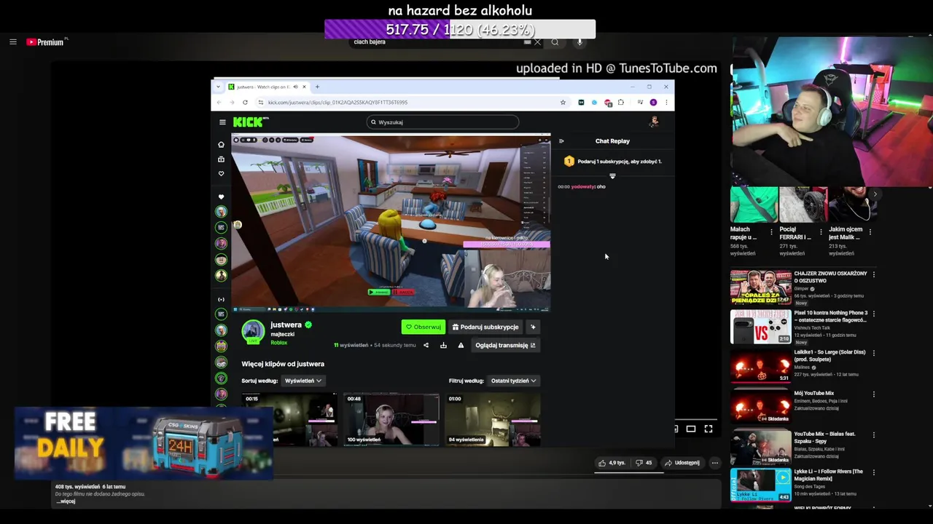Open Kick Following heart sidebar icon
Viewport: 933px width, 524px height.
pyautogui.click(x=221, y=174)
